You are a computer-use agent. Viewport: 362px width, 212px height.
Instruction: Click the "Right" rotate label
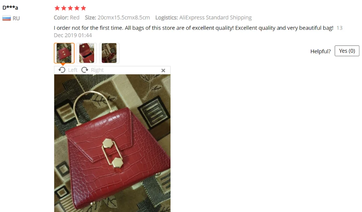click(x=97, y=70)
